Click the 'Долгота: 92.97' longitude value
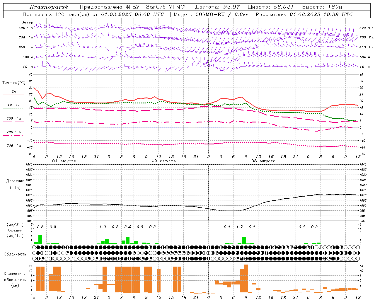 (x=217, y=7)
